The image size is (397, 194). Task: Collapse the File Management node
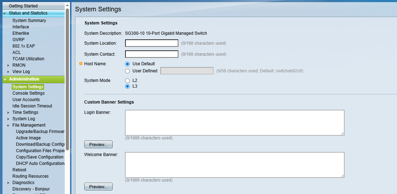click(9, 125)
